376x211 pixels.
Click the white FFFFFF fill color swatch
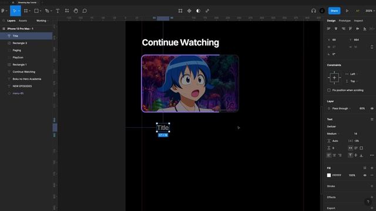pyautogui.click(x=329, y=175)
